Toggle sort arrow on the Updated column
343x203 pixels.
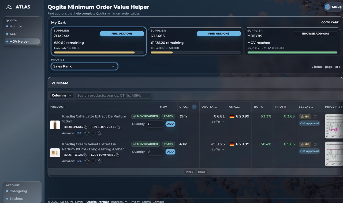coord(194,107)
